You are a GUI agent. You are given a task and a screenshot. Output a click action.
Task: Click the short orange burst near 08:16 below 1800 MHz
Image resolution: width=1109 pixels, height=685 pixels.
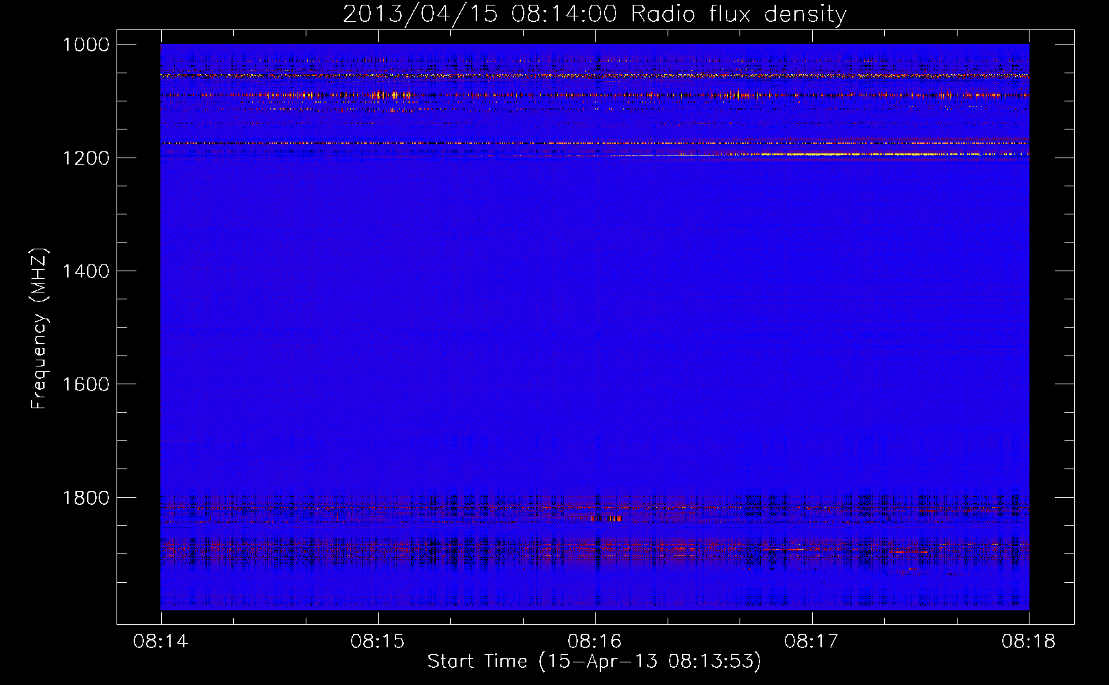click(x=606, y=519)
